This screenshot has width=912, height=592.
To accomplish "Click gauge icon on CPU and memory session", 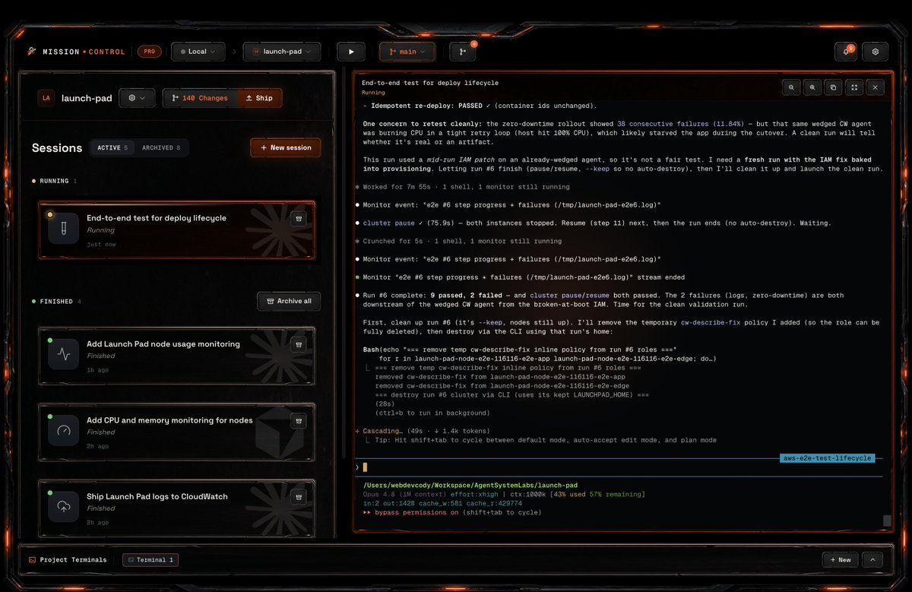I will (x=64, y=431).
